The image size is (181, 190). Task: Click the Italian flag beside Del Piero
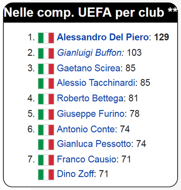click(46, 38)
